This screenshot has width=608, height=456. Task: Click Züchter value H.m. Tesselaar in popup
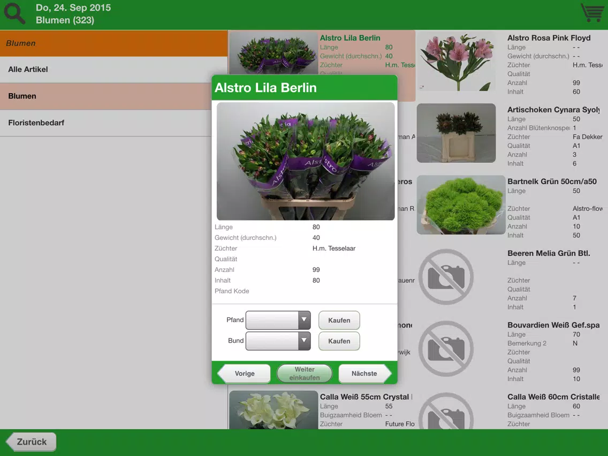[x=334, y=248]
